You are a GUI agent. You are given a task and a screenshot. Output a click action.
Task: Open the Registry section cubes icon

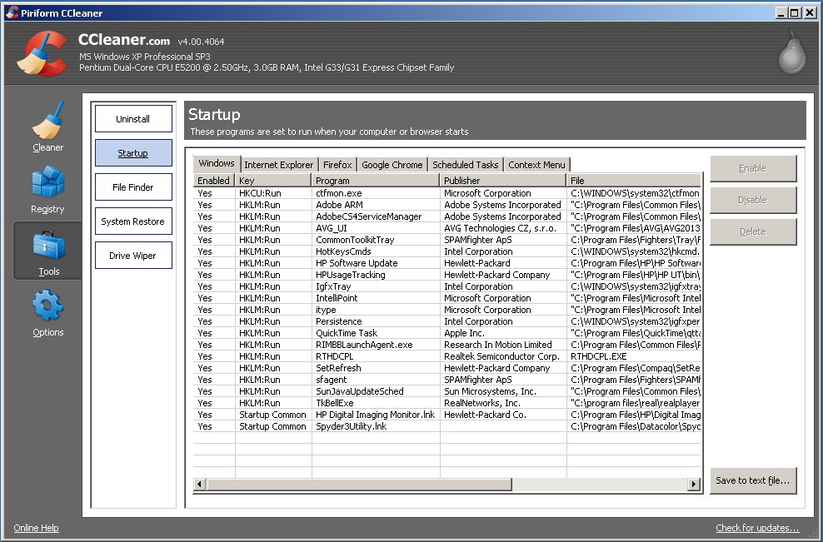(47, 182)
